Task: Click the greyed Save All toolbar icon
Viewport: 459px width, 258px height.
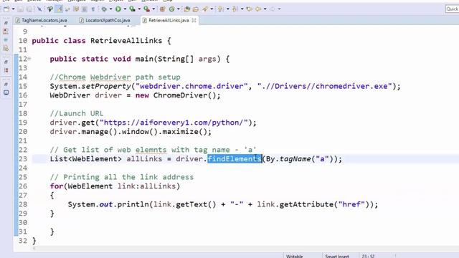Action: click(29, 9)
